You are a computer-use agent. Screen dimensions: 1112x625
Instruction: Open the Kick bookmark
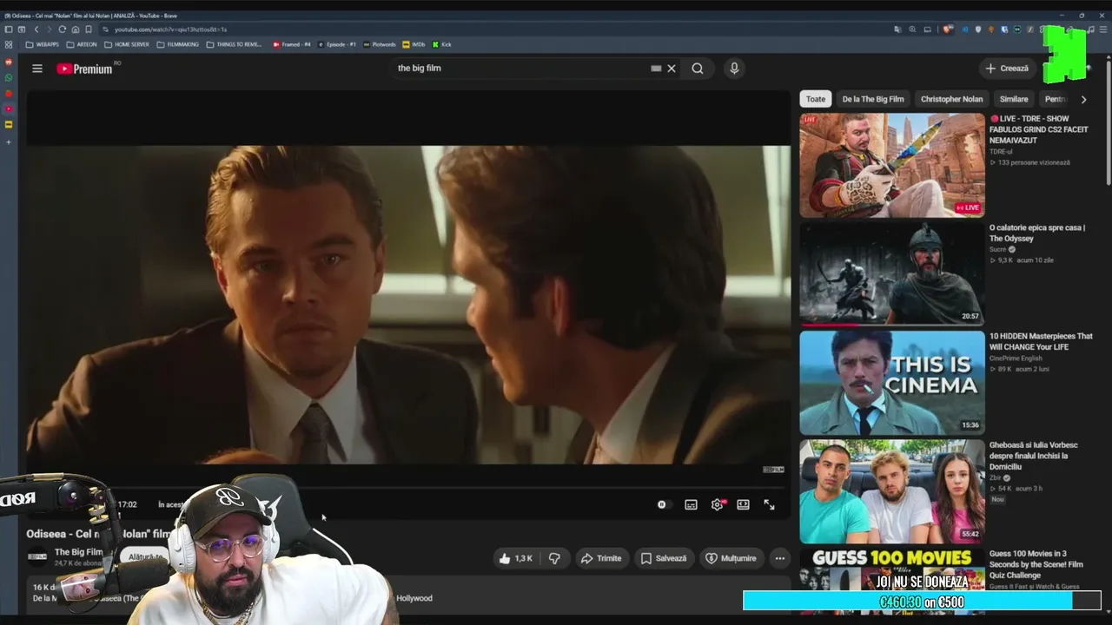(442, 44)
